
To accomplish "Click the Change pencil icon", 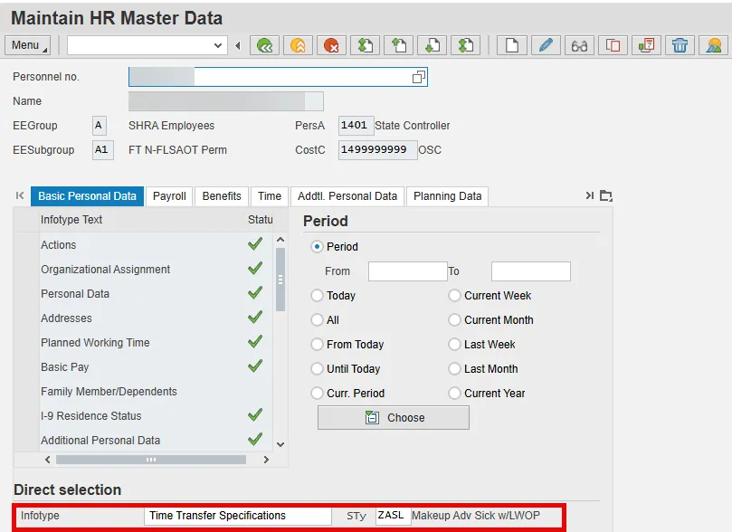I will tap(546, 46).
